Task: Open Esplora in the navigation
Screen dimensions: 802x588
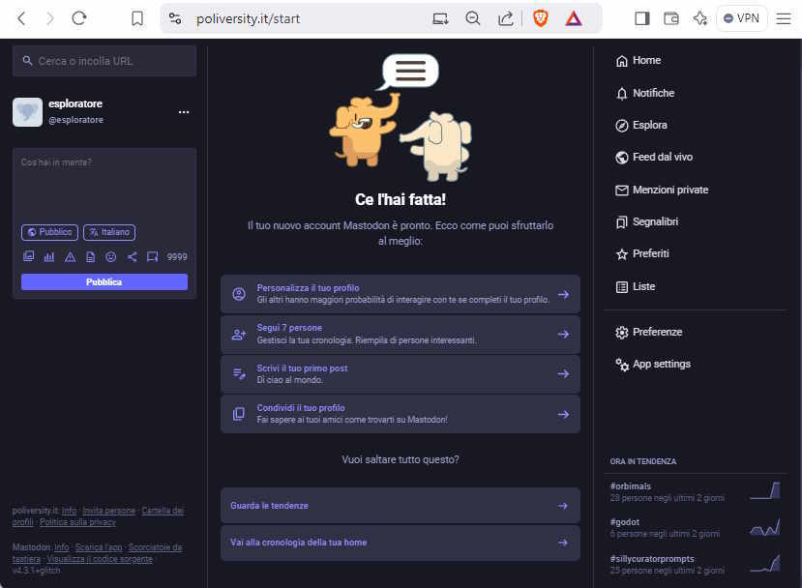Action: (641, 125)
